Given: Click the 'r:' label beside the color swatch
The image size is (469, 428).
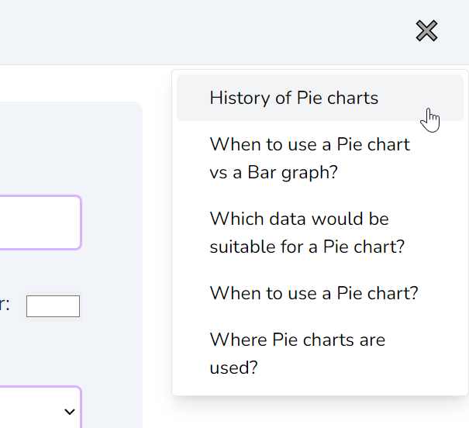Looking at the screenshot, I should coord(5,305).
